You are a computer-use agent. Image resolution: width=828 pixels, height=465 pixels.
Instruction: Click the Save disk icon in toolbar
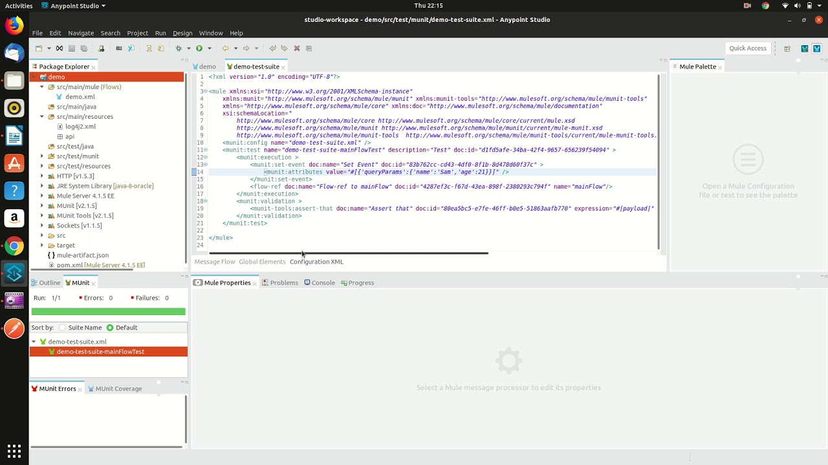tap(72, 48)
